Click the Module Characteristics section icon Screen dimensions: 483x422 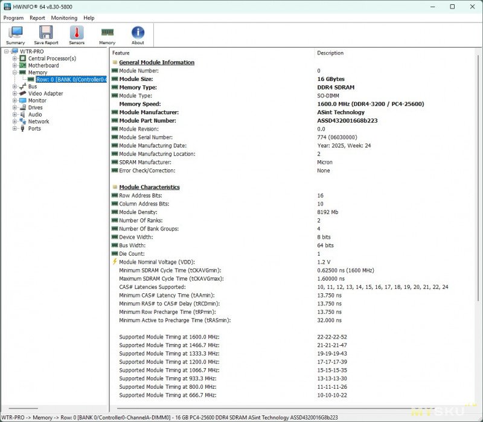115,187
